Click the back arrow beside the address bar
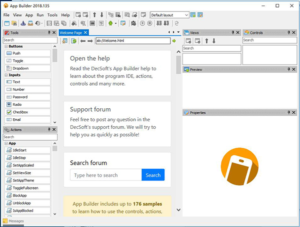Viewport: 300px width, 227px height. pos(83,41)
